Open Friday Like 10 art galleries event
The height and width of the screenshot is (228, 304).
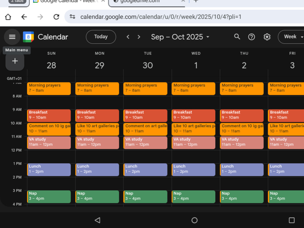[286, 129]
